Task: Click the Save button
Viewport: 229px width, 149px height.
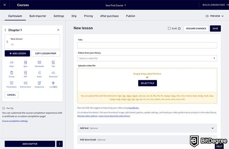Action: [x=215, y=29]
